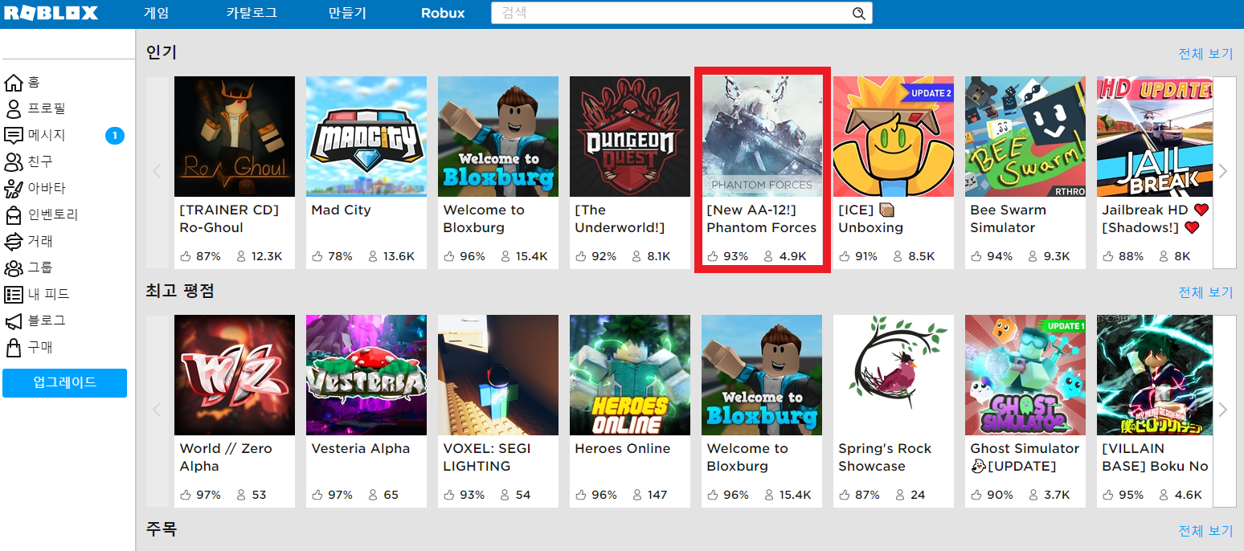Open the 게임 menu in top bar
The height and width of the screenshot is (551, 1244).
(157, 13)
